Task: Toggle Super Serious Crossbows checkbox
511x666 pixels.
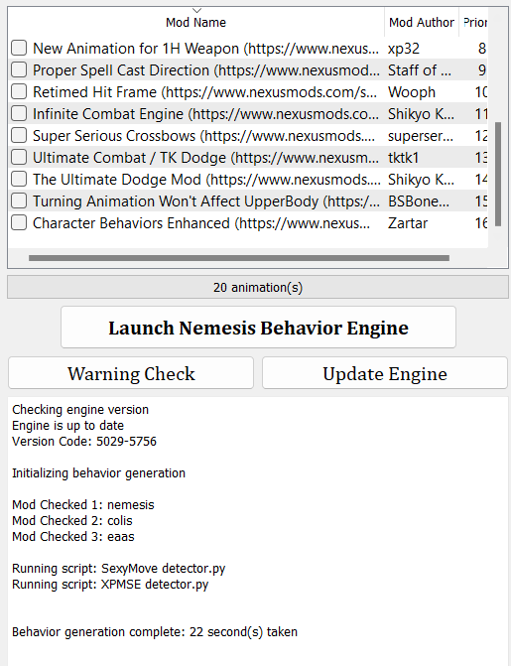Action: [19, 136]
